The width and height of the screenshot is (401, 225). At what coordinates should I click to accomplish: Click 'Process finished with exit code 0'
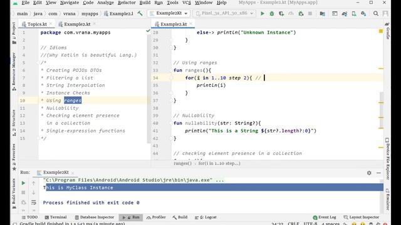click(x=91, y=202)
